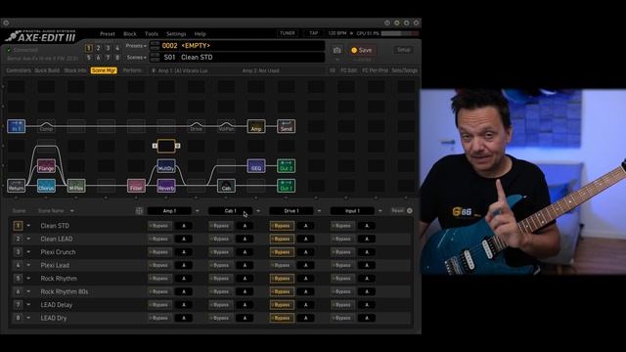Toggle Cab 1 Bypass for LEAD Dry

pos(221,318)
